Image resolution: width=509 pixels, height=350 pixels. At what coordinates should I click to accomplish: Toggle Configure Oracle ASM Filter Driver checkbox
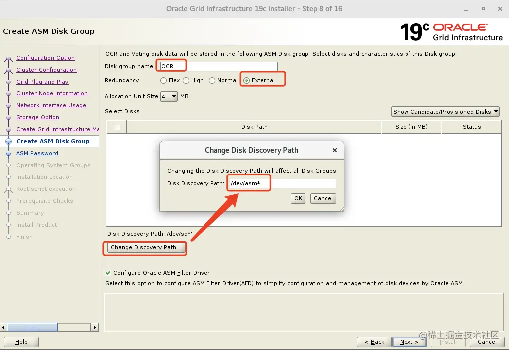108,273
